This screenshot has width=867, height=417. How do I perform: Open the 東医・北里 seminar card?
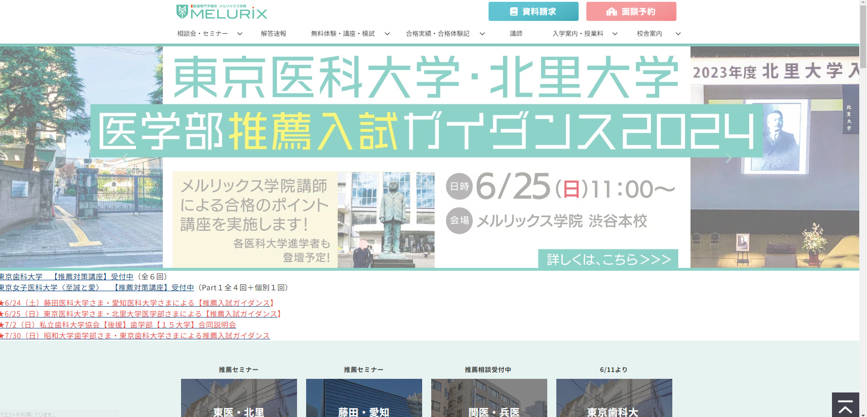[239, 398]
